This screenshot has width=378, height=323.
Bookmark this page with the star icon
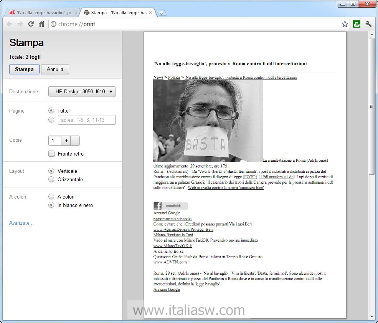click(345, 24)
